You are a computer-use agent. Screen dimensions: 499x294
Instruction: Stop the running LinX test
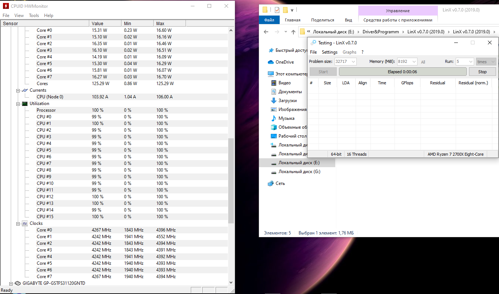coord(482,72)
